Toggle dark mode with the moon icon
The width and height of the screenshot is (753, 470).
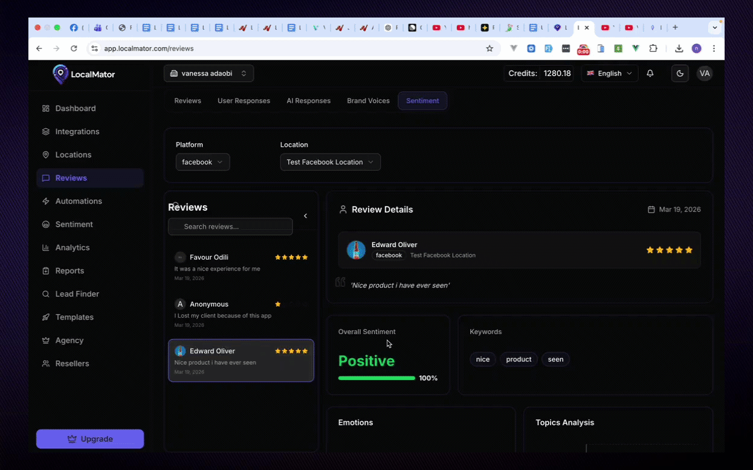[679, 73]
